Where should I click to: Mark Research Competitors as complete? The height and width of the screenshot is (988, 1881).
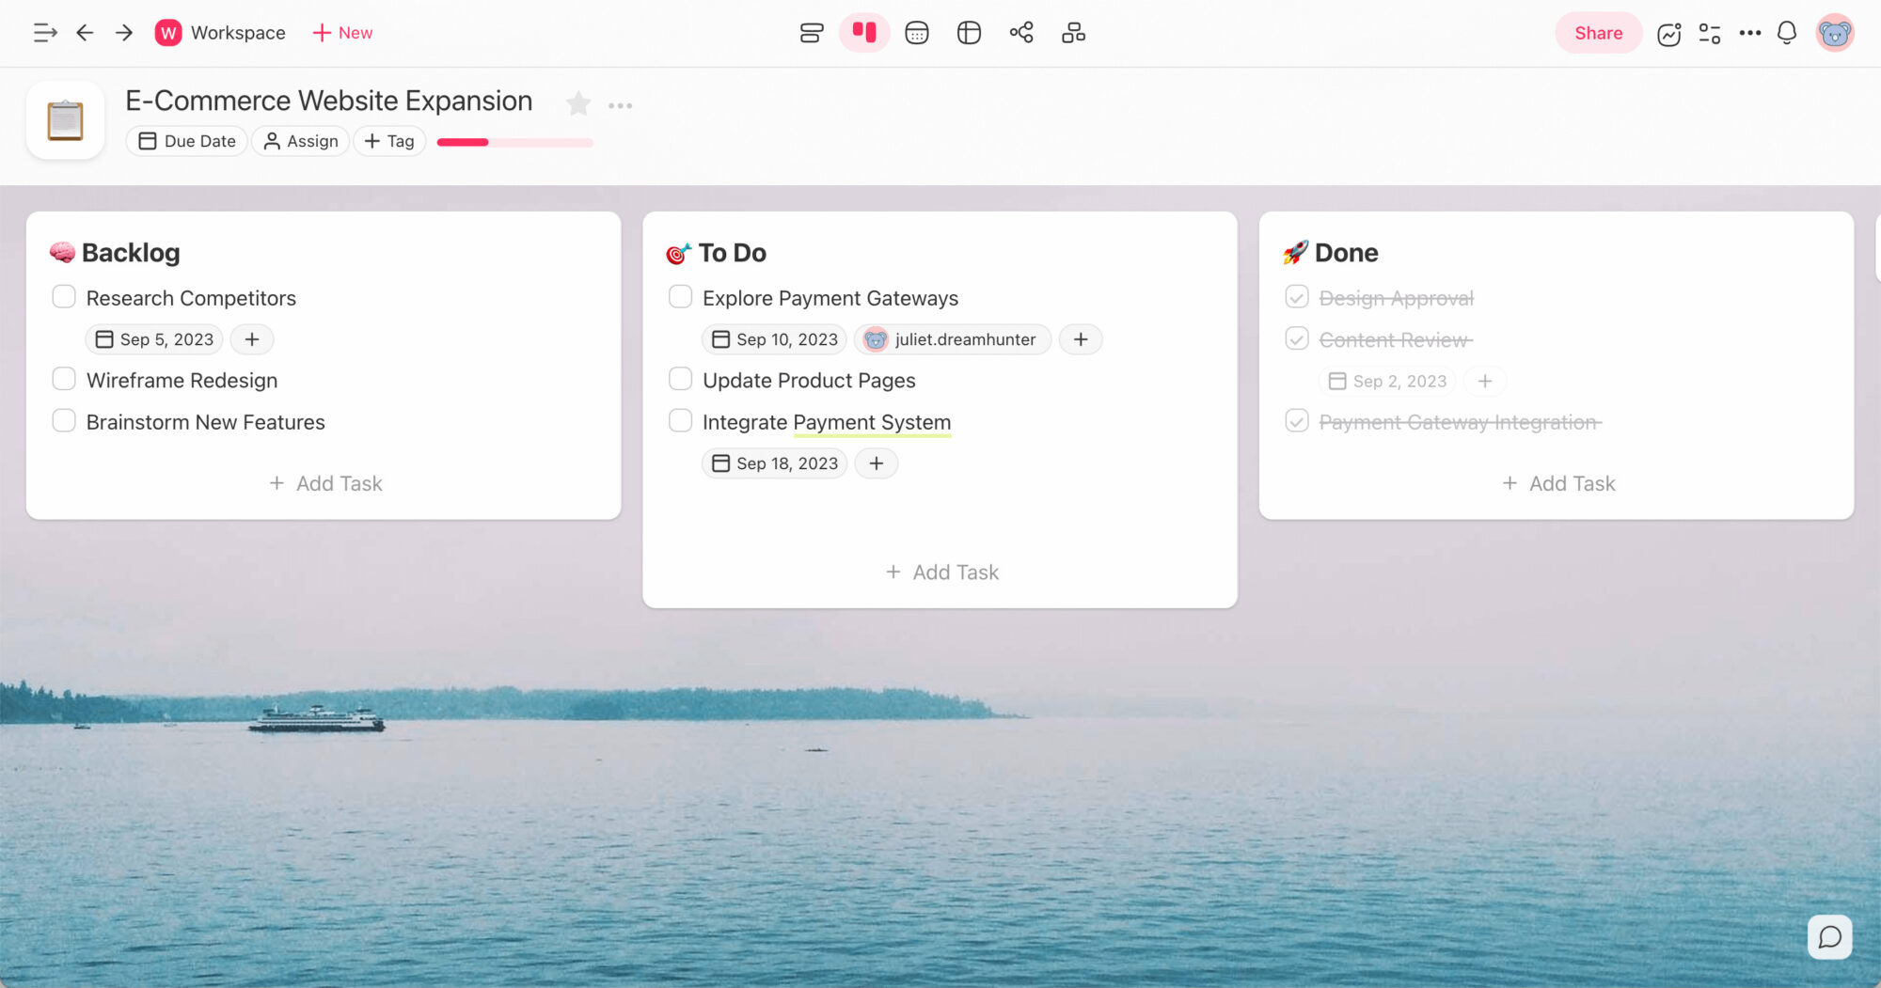point(64,296)
